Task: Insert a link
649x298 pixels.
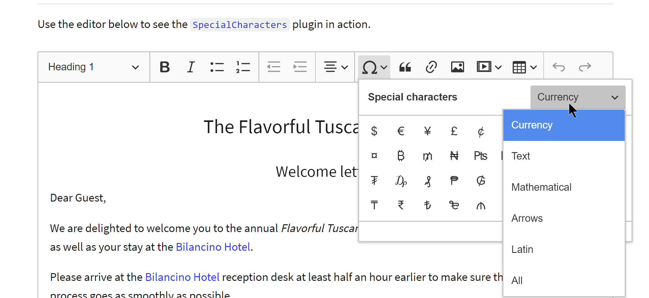Action: tap(431, 67)
